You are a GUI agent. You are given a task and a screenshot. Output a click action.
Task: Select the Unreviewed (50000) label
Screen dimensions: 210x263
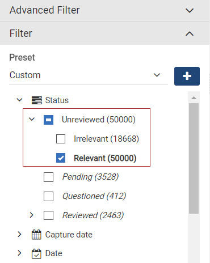click(99, 120)
